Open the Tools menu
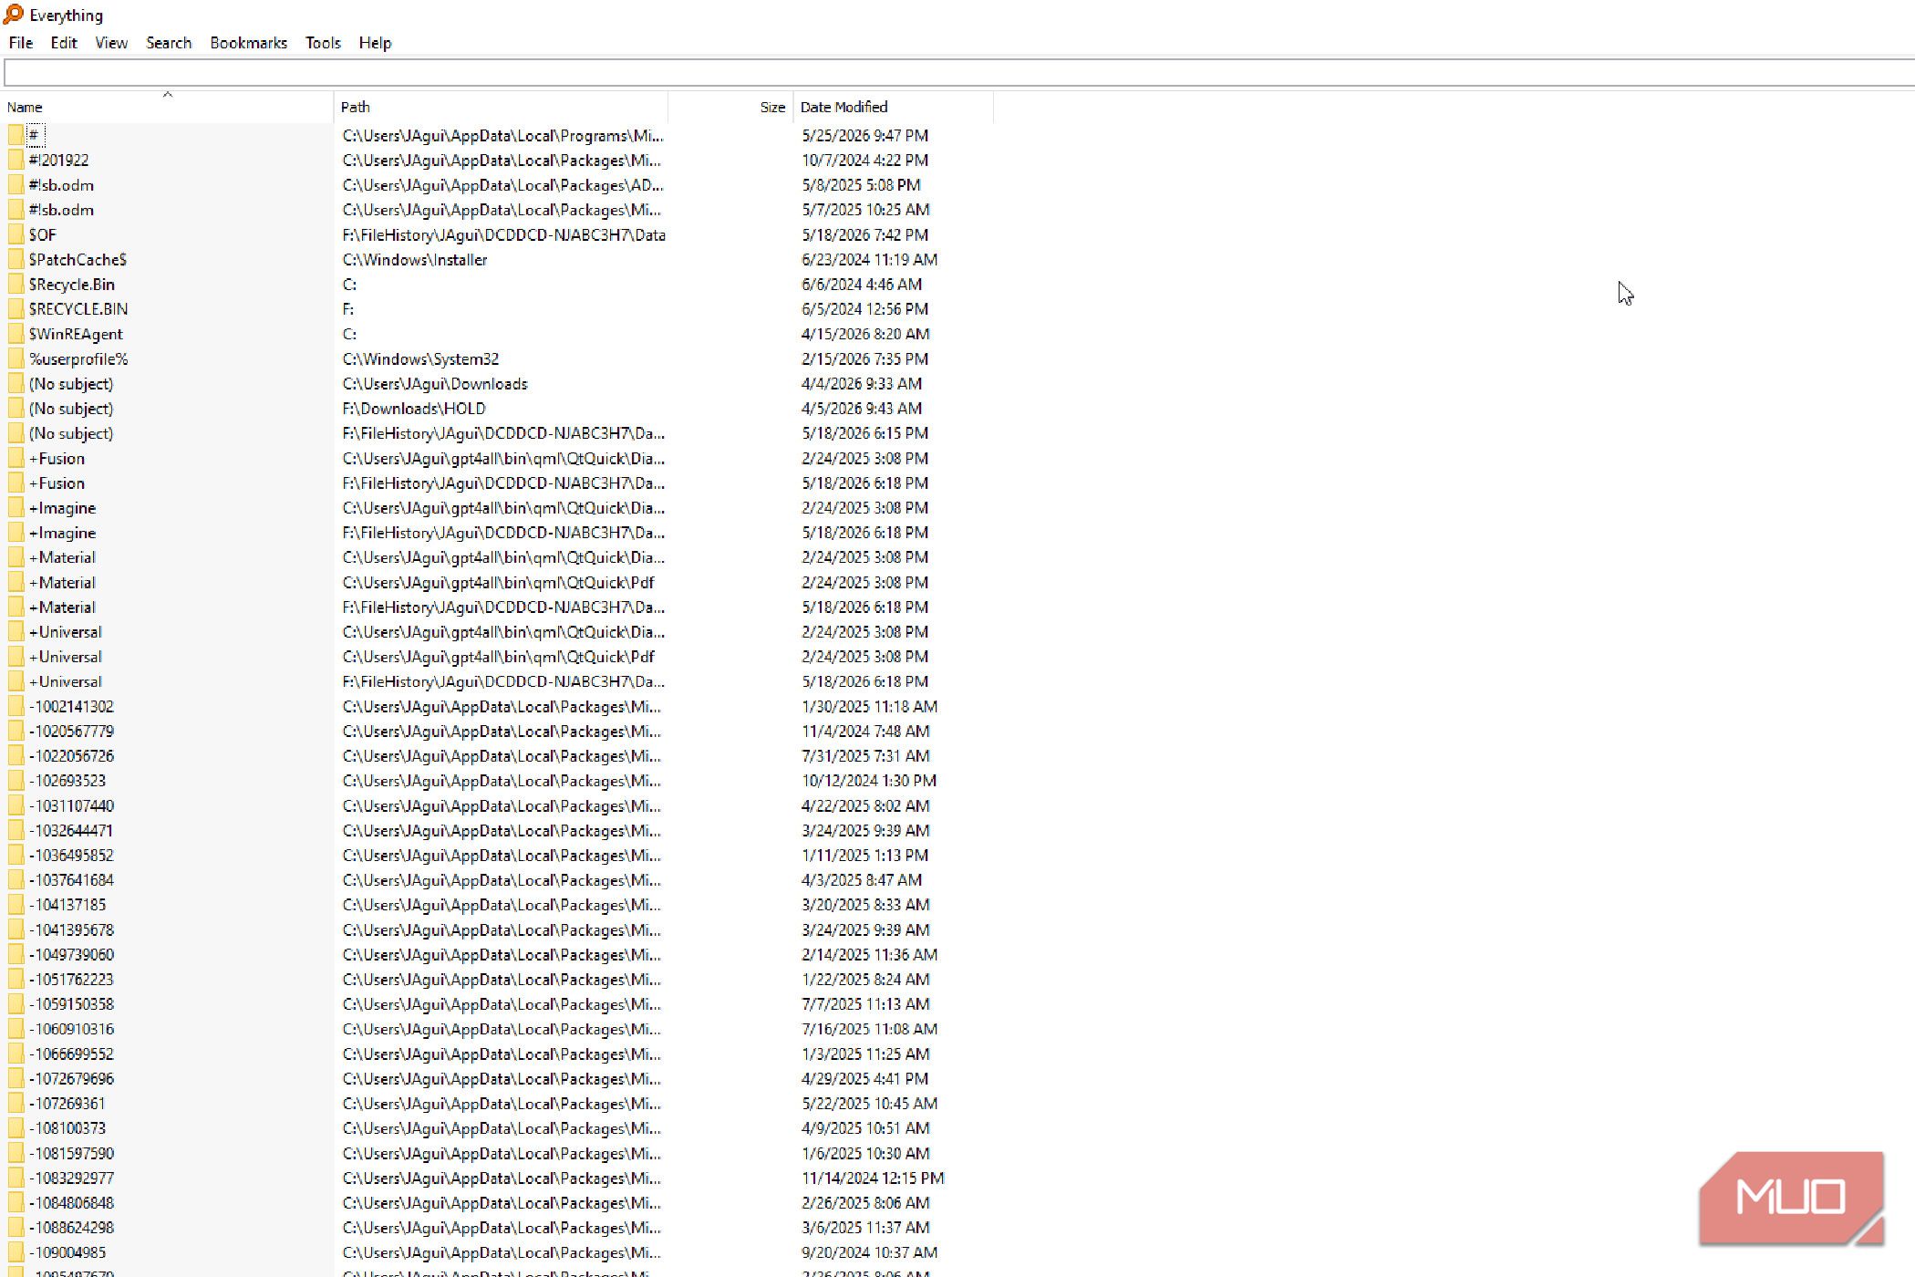This screenshot has width=1915, height=1277. (323, 43)
